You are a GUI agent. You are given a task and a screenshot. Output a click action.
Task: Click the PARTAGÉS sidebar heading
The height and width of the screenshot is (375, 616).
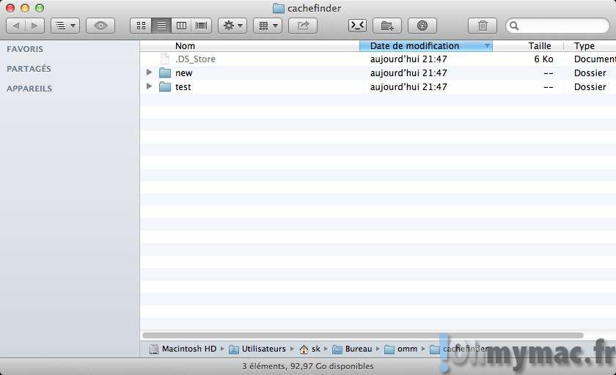[x=29, y=69]
